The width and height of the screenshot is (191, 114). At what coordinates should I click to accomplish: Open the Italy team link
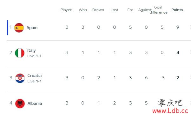[31, 50]
